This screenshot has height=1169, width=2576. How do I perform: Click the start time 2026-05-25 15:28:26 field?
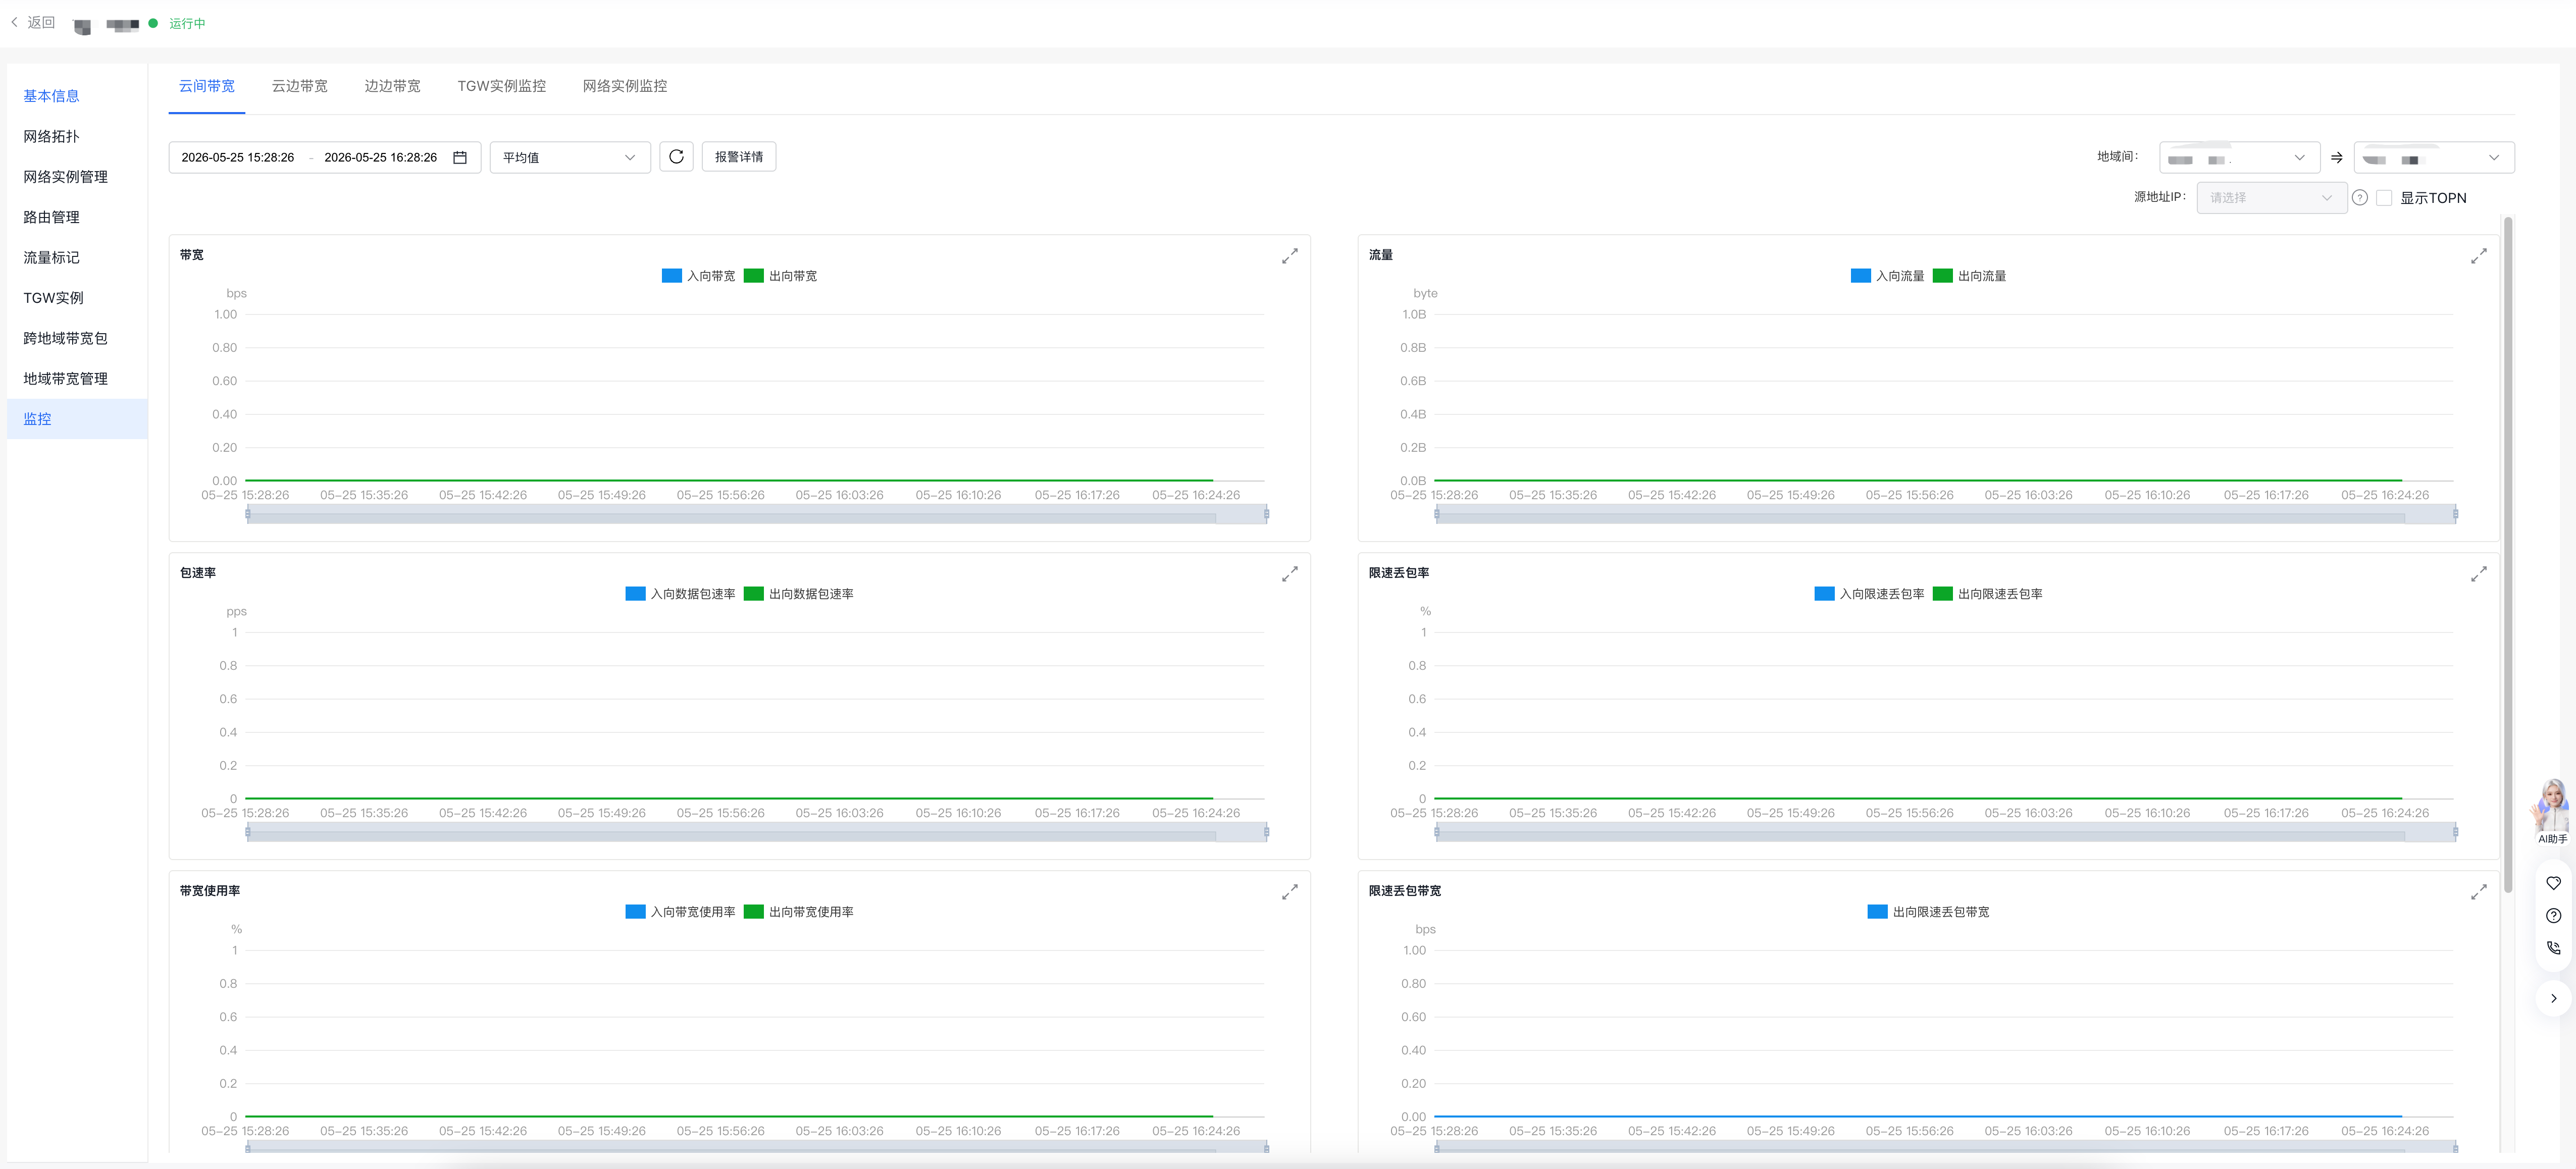pos(238,158)
